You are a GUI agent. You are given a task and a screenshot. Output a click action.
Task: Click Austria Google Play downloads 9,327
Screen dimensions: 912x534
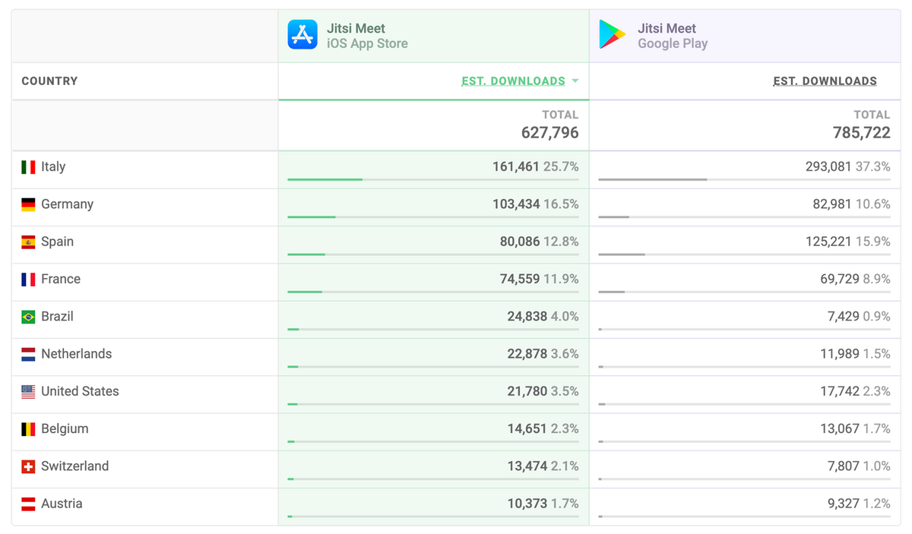click(x=844, y=503)
